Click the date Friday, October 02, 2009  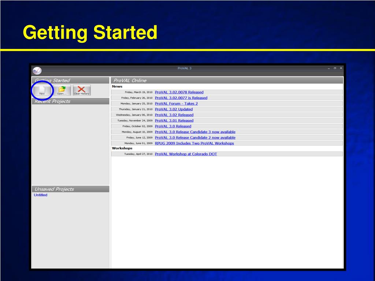138,126
